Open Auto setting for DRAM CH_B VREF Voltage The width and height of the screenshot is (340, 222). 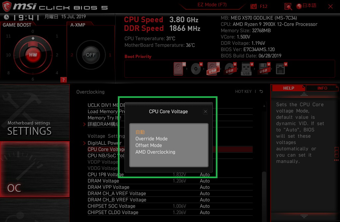[x=205, y=200]
